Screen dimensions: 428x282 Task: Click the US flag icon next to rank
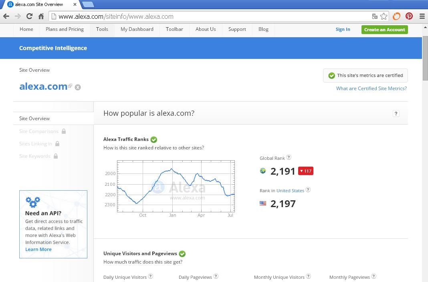coord(263,203)
